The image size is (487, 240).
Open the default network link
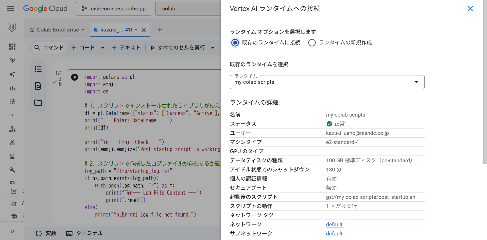[x=334, y=224]
